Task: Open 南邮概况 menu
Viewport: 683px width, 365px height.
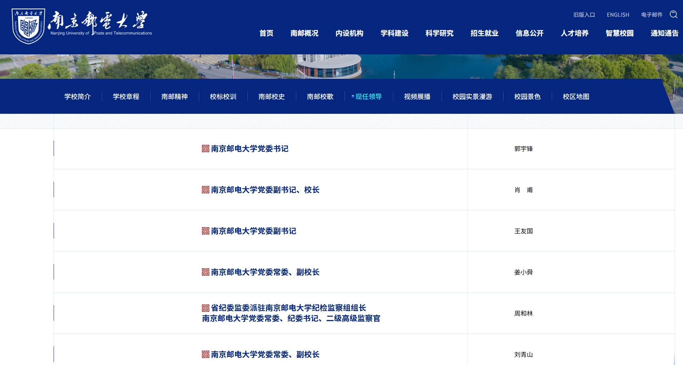Action: [x=304, y=33]
